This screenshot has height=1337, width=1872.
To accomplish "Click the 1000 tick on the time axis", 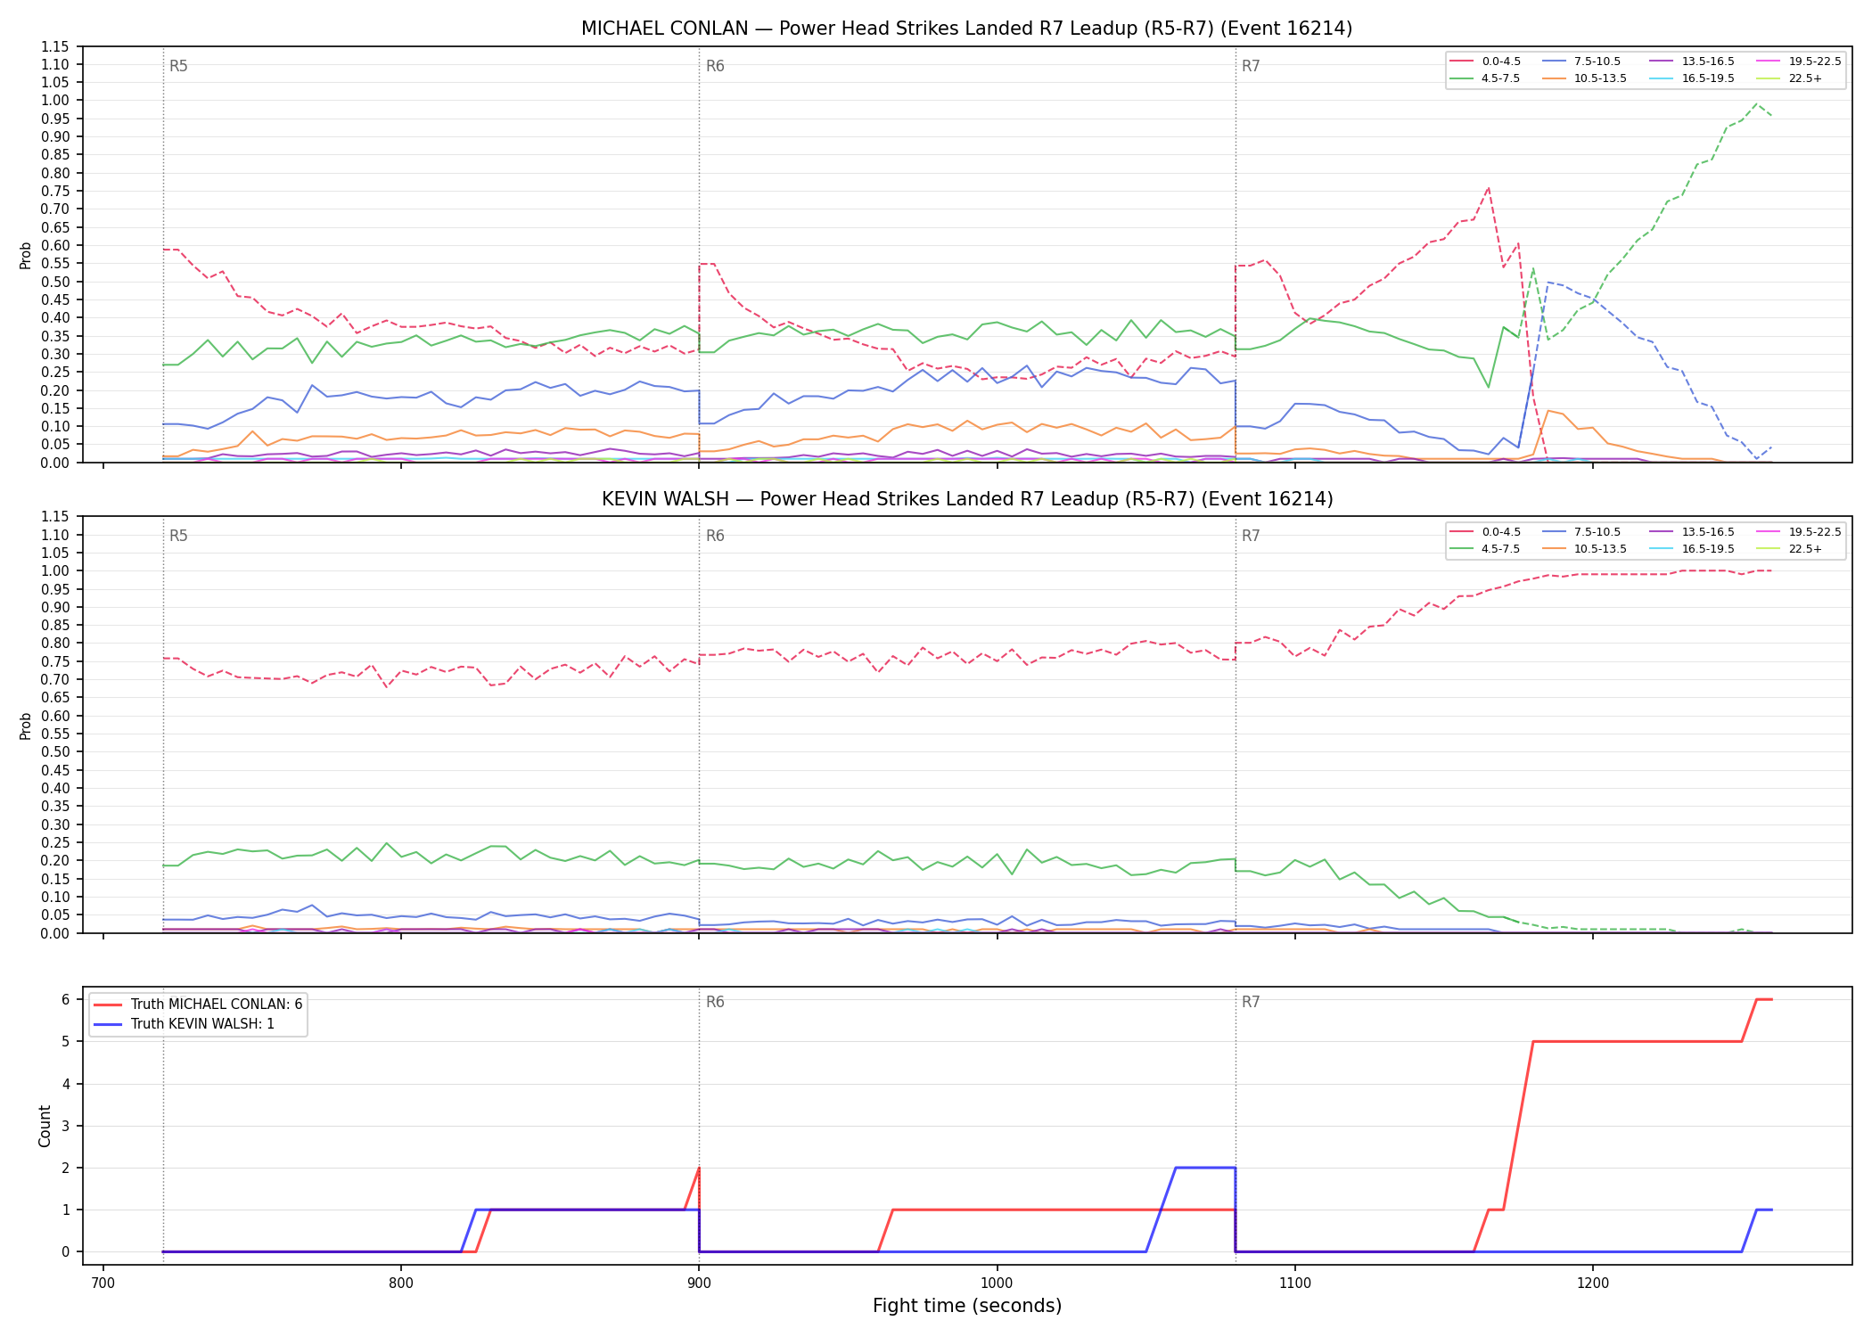I will (x=997, y=1283).
